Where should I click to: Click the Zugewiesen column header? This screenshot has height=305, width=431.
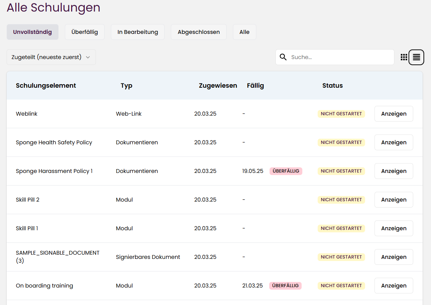click(x=218, y=86)
